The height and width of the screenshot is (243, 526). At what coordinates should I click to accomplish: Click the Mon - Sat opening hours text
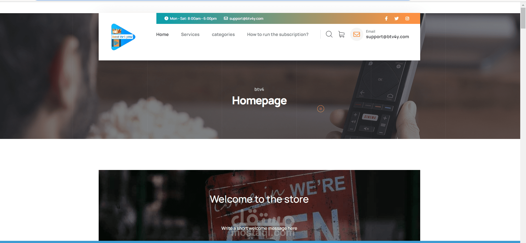[x=193, y=18]
